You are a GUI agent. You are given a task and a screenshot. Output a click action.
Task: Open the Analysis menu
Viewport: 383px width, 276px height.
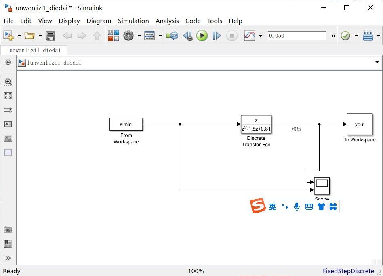tap(167, 21)
